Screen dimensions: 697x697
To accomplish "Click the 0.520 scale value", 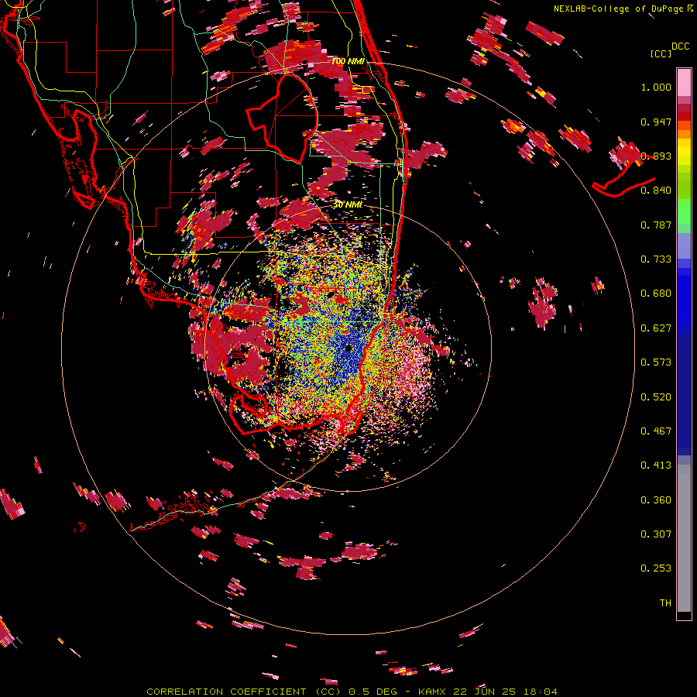I will pos(656,397).
